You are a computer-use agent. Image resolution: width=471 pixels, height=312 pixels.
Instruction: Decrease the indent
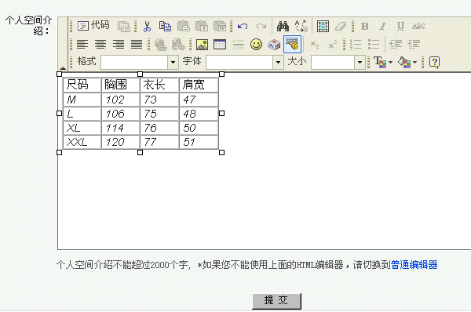(x=396, y=45)
